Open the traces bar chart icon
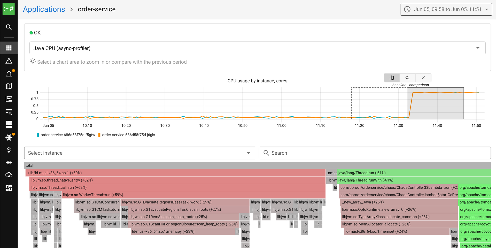Screen dimensions: 496x248 click(x=9, y=99)
